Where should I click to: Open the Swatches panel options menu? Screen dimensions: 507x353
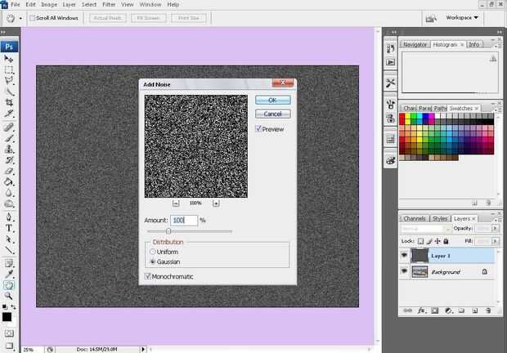[x=496, y=108]
